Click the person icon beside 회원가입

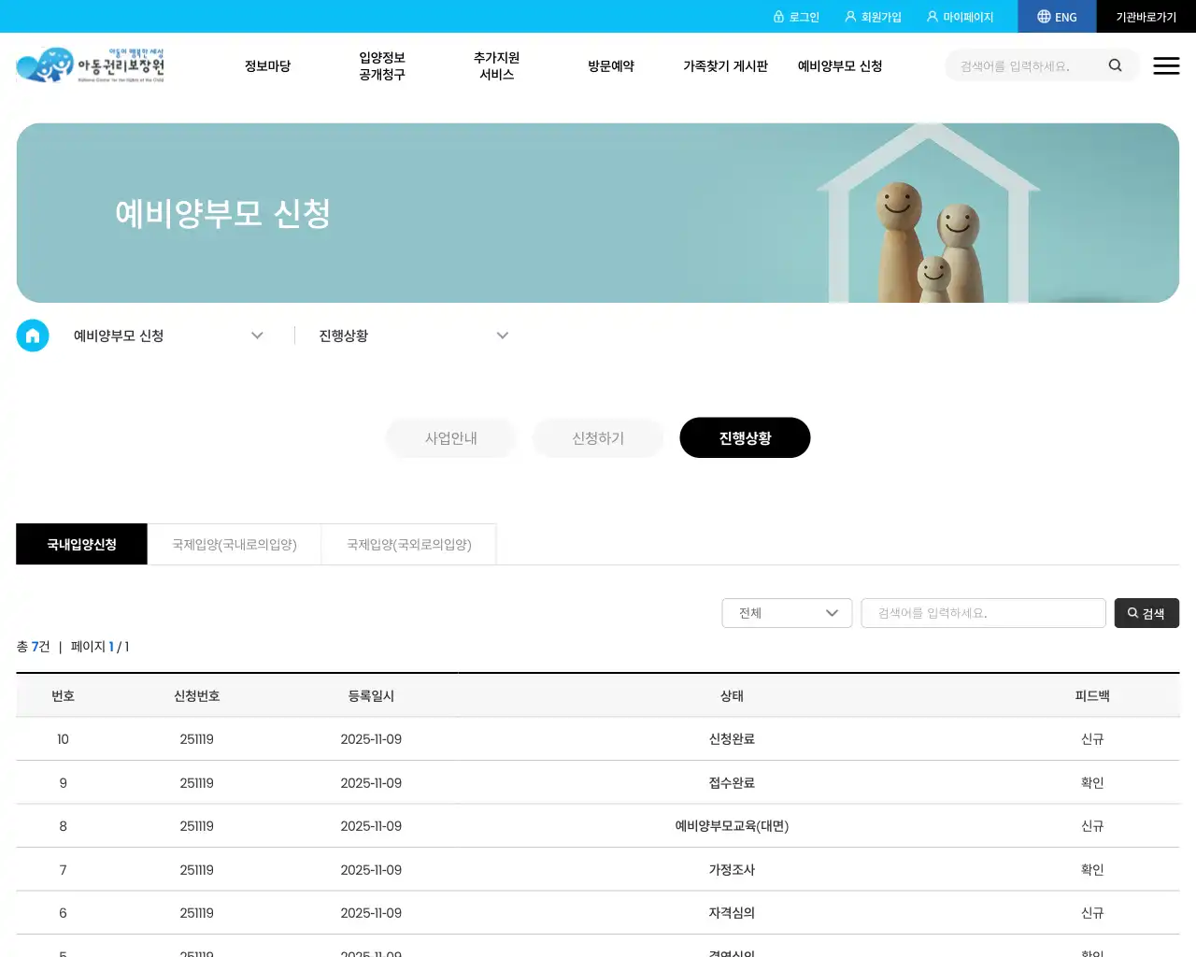(x=849, y=16)
